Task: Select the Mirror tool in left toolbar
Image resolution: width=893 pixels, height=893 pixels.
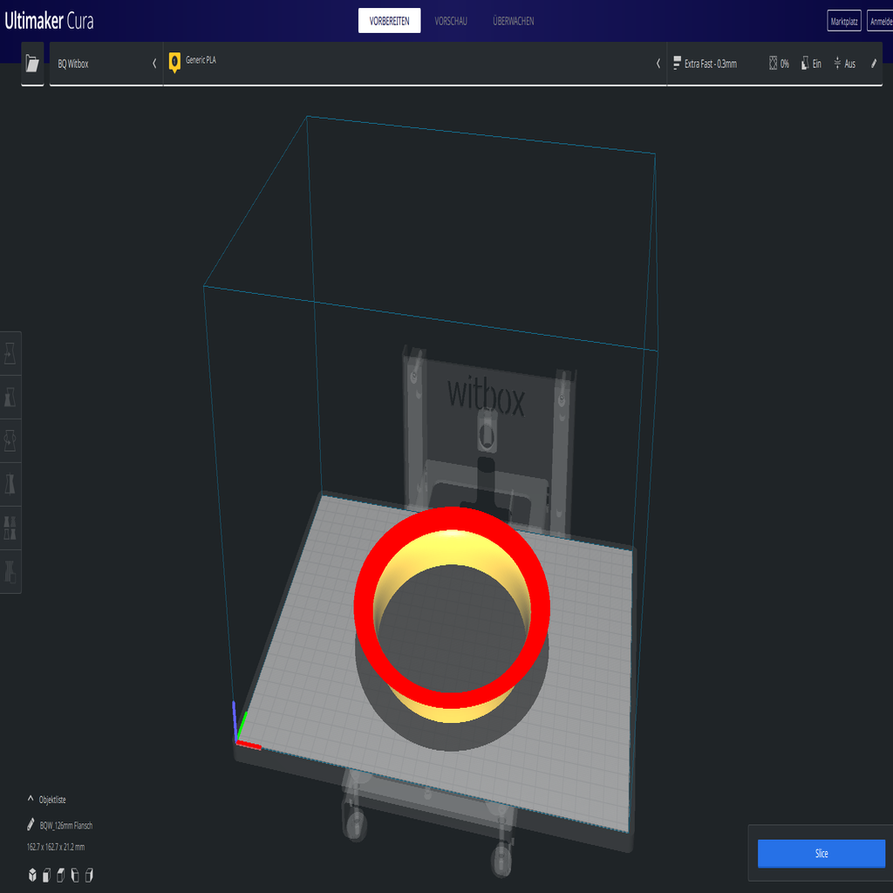Action: point(10,484)
